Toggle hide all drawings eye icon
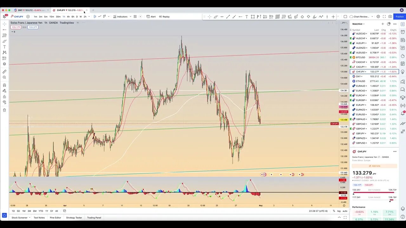The height and width of the screenshot is (228, 406). click(x=4, y=102)
